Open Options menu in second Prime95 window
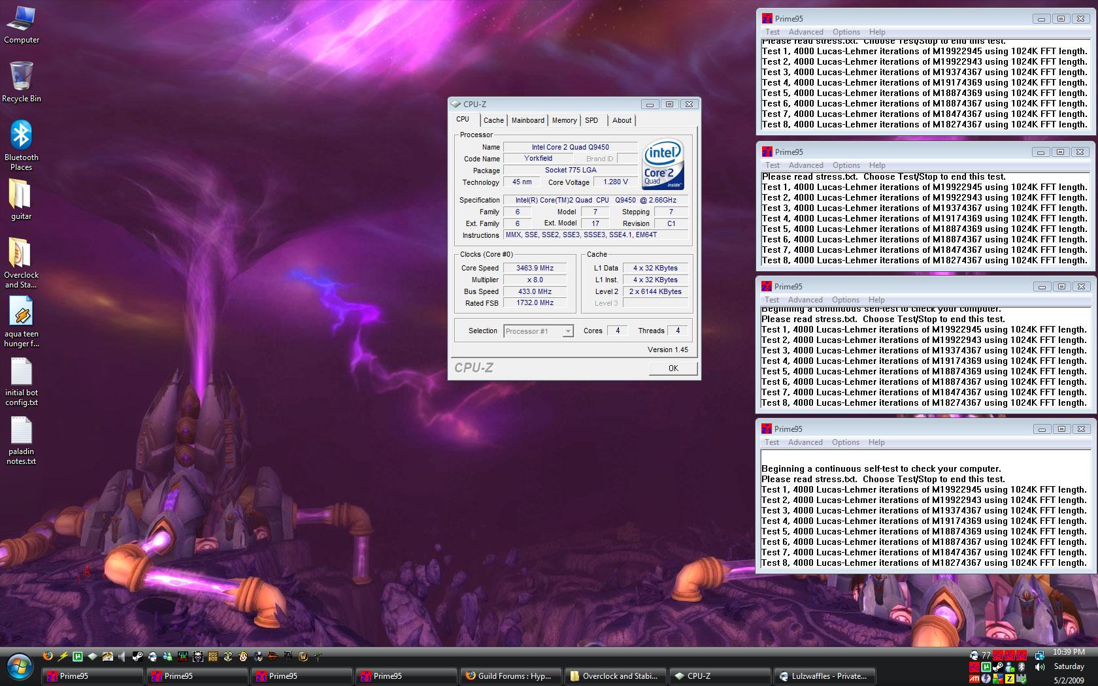1098x686 pixels. pyautogui.click(x=846, y=165)
